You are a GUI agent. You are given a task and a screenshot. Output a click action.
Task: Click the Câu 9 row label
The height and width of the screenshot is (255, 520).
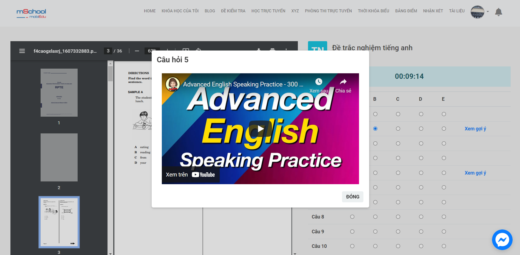click(x=318, y=232)
